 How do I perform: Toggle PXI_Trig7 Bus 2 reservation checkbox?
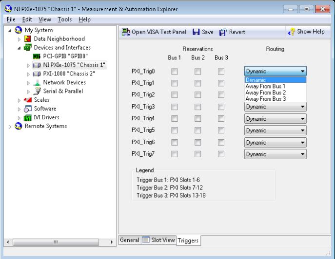click(x=198, y=154)
